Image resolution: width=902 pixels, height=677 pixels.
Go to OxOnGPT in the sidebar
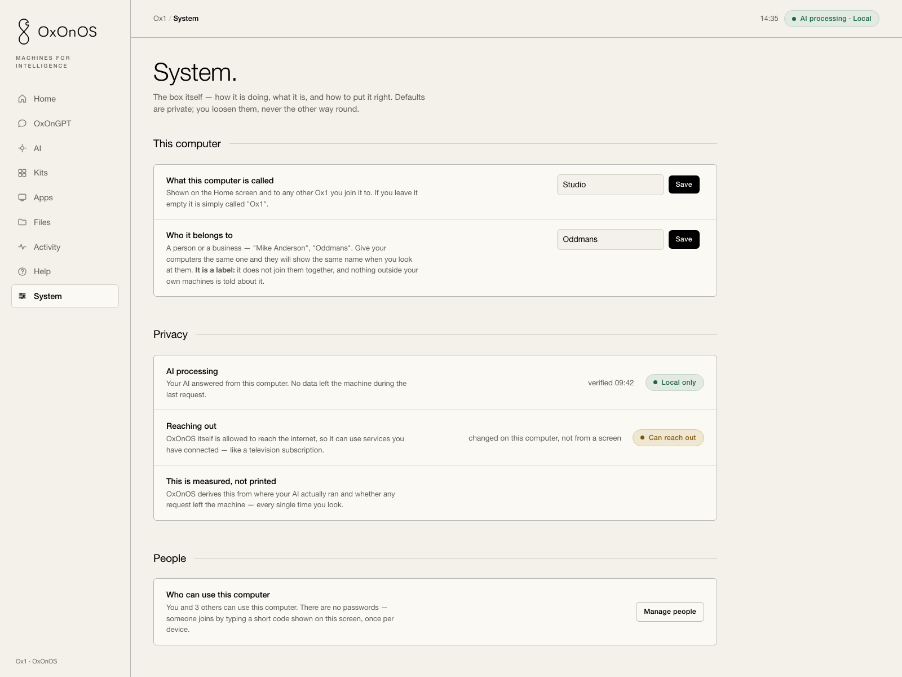point(52,124)
